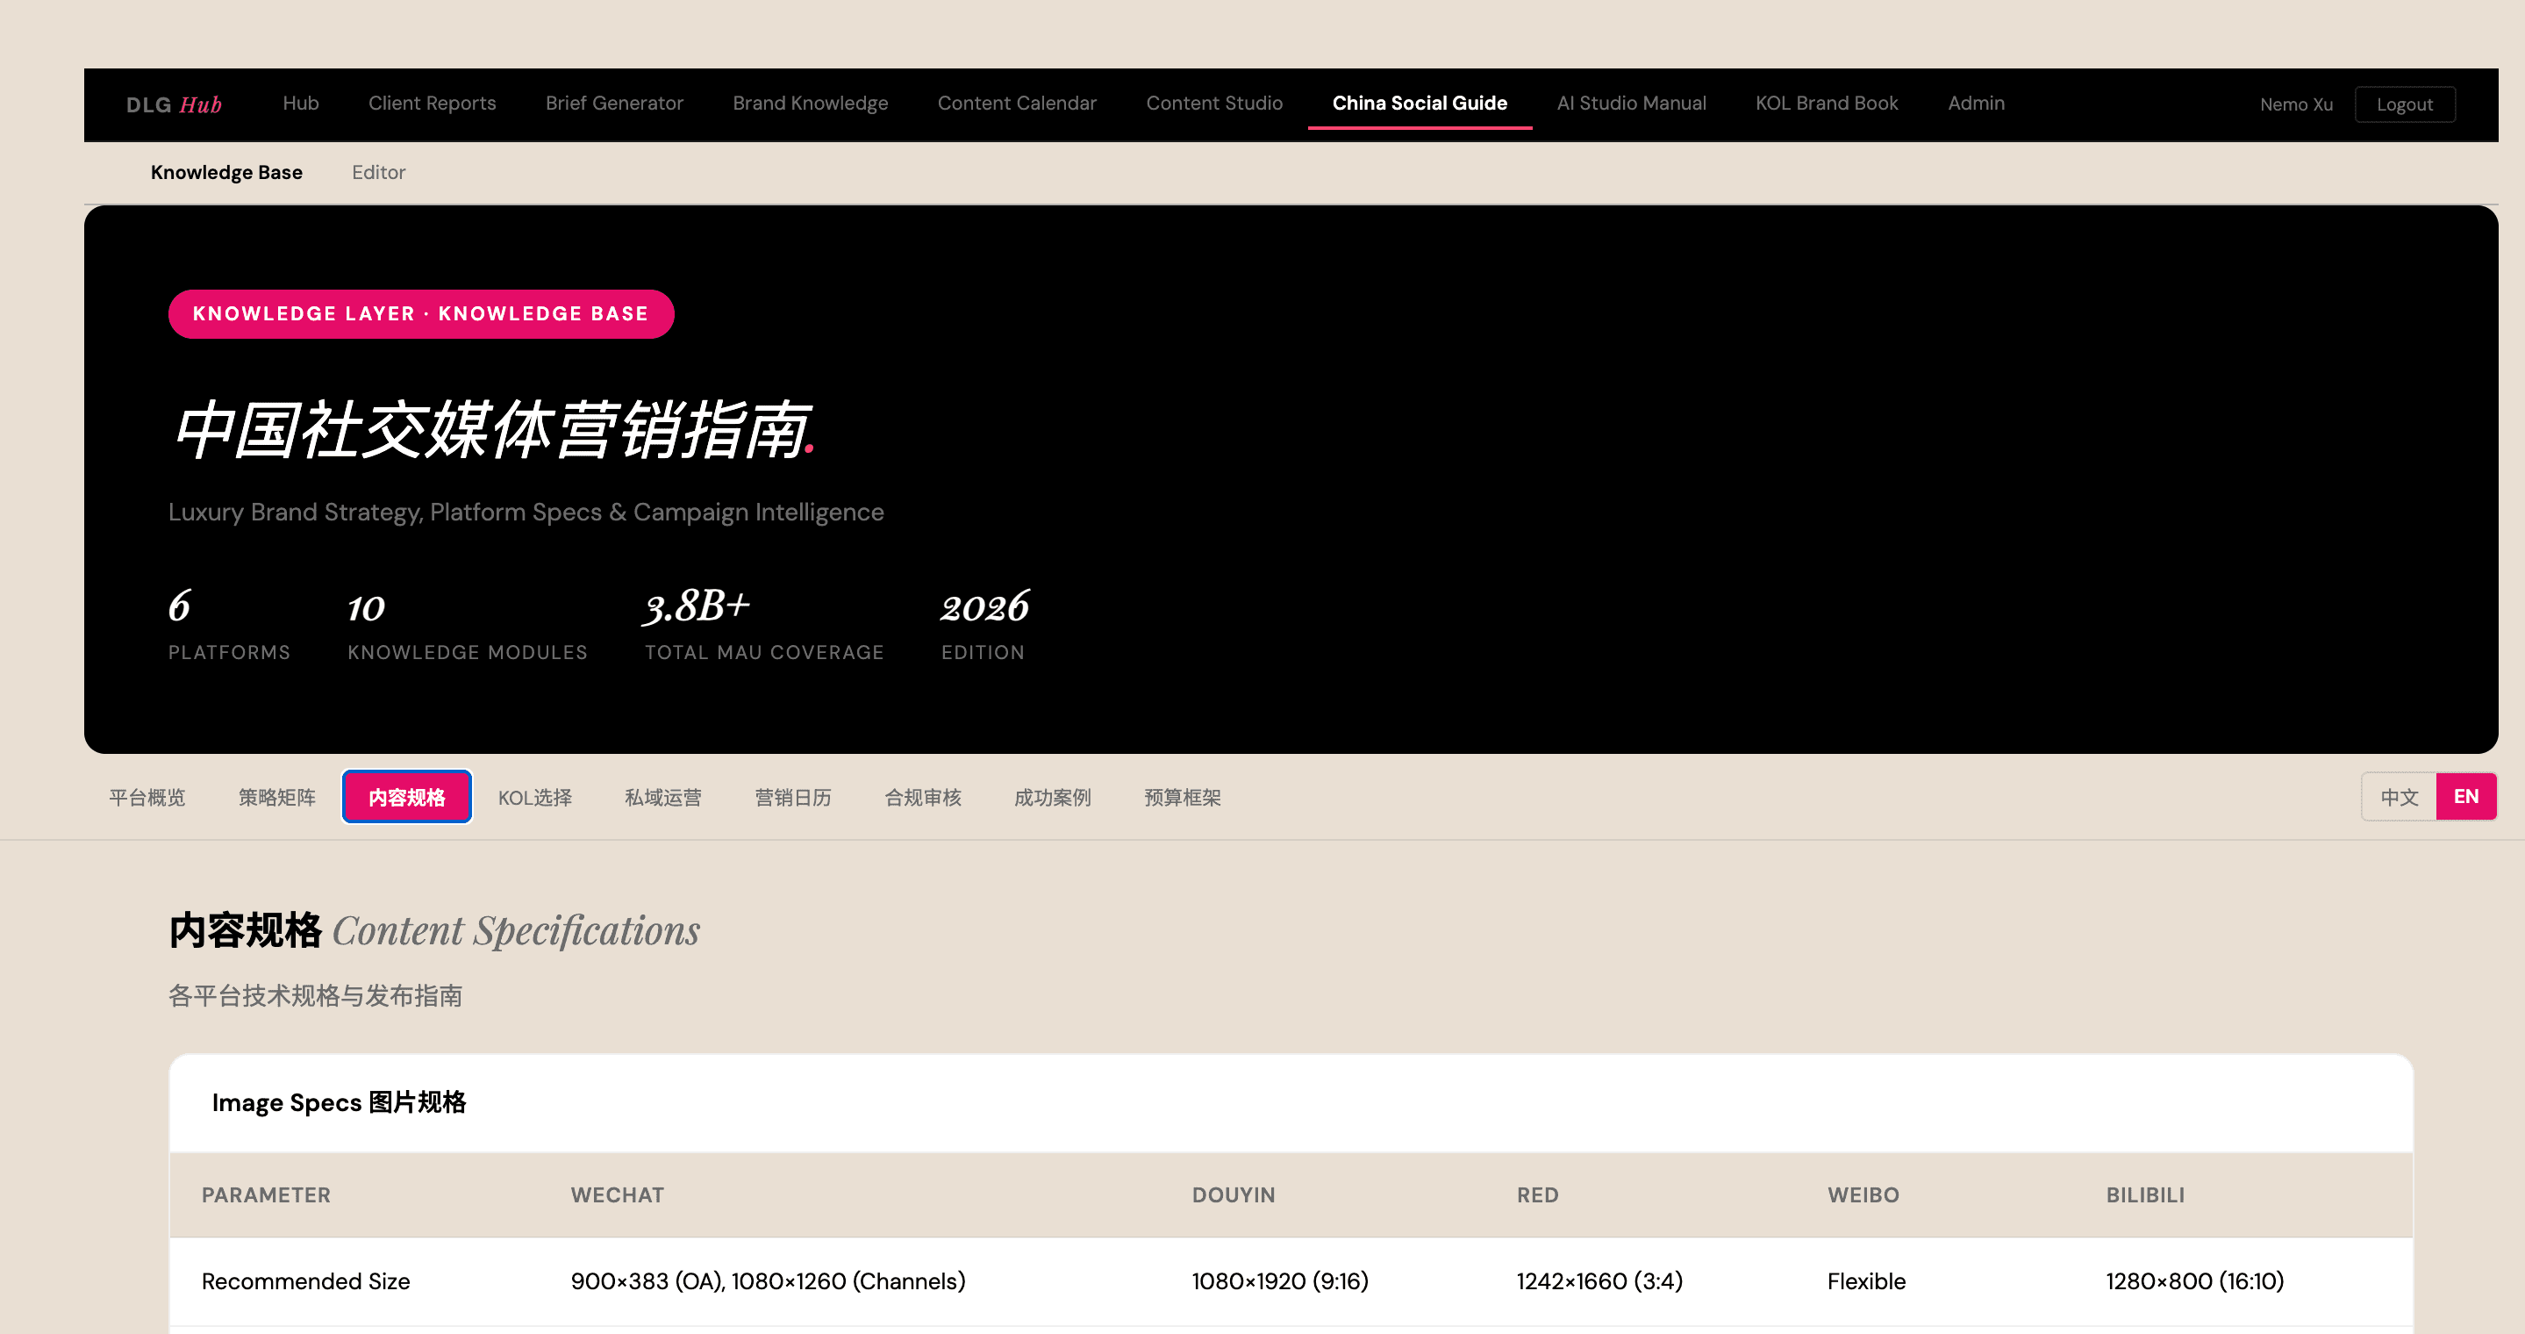Viewport: 2525px width, 1334px height.
Task: Switch language to 中文
Action: (2398, 797)
